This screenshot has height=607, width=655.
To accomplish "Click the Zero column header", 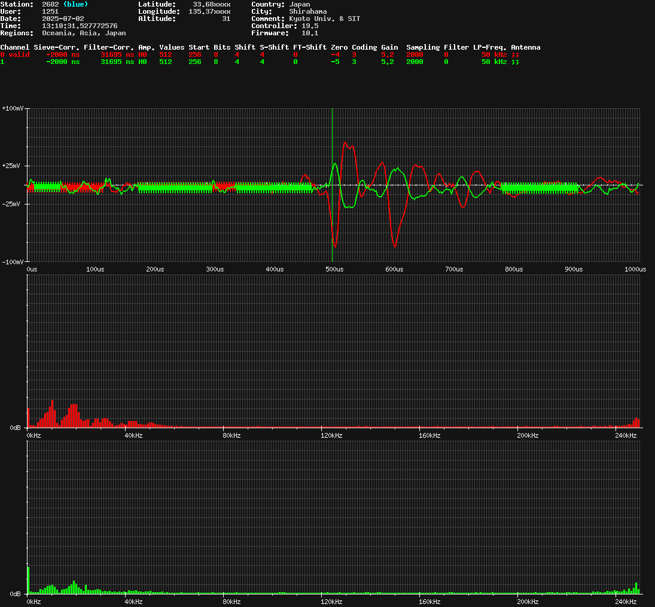I will [x=339, y=47].
